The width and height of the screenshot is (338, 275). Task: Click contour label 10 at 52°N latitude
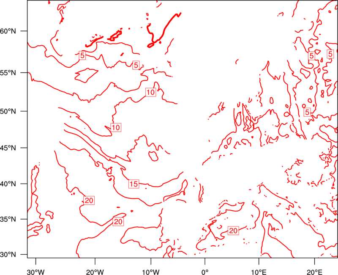pos(150,92)
